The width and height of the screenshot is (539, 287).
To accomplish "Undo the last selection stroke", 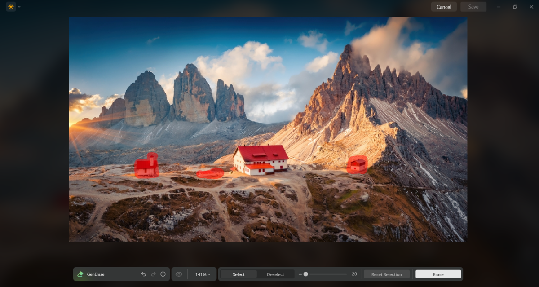I will (x=144, y=274).
